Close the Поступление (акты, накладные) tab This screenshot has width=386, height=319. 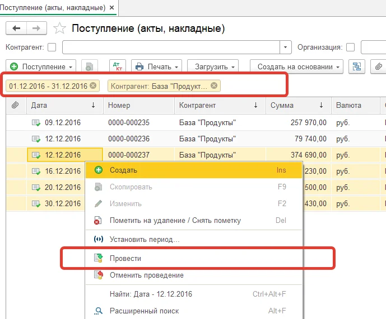(x=111, y=8)
